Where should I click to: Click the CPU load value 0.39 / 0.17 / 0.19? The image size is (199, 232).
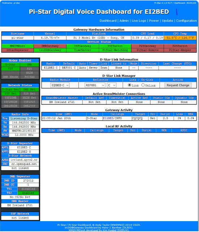[x=148, y=38]
